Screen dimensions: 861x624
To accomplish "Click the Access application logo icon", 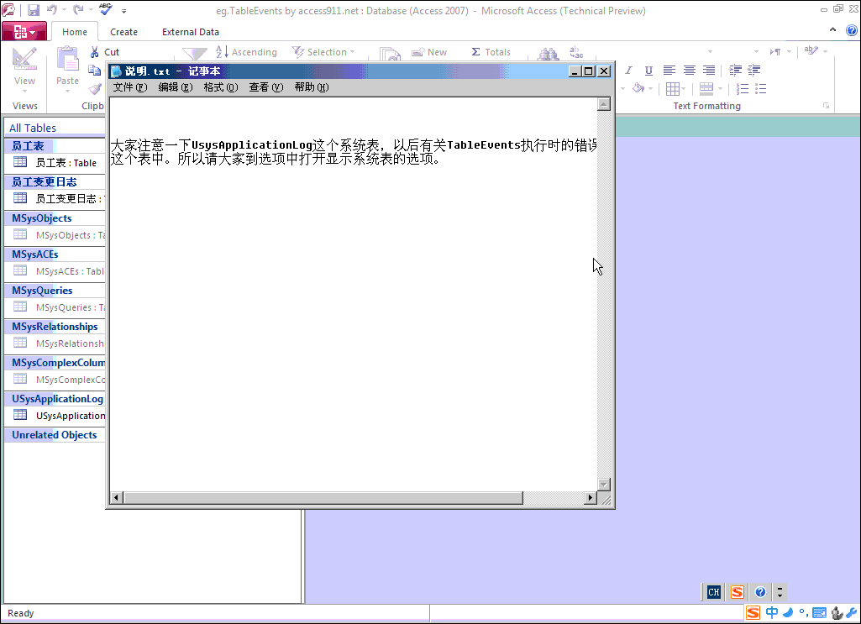I will point(8,10).
